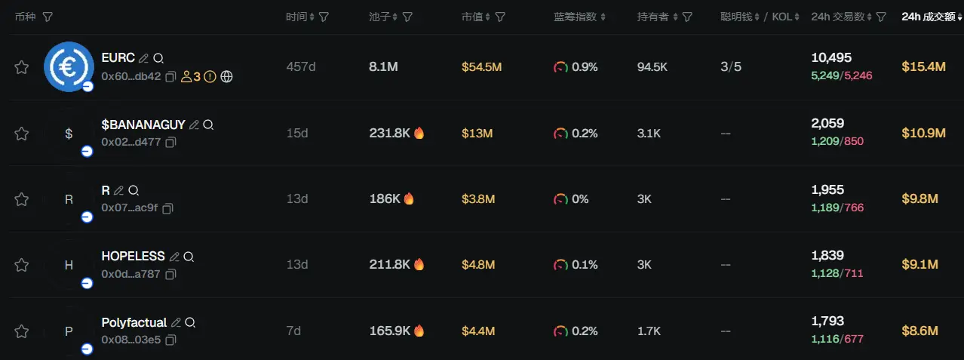Toggle favorite star for $BANANAGUY
The height and width of the screenshot is (360, 964).
coord(22,134)
